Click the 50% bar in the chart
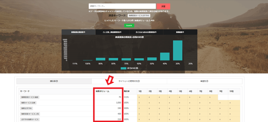268x122 pixels. [x=152, y=59]
